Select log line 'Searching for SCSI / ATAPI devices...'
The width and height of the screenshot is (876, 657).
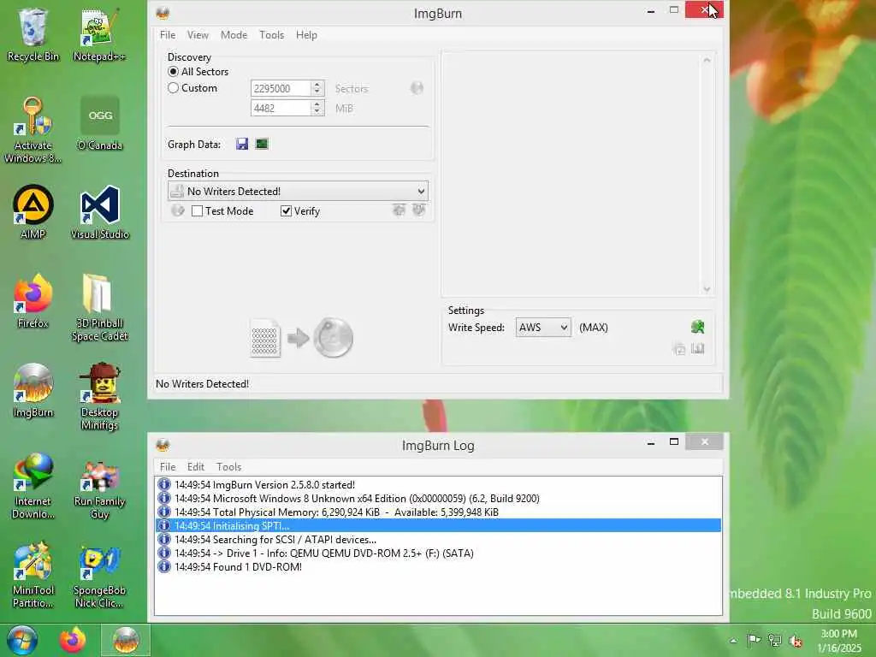pyautogui.click(x=438, y=539)
